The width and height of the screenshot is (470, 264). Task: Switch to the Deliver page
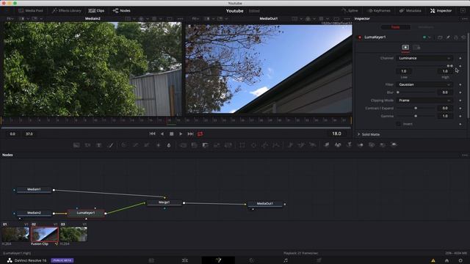coord(319,260)
